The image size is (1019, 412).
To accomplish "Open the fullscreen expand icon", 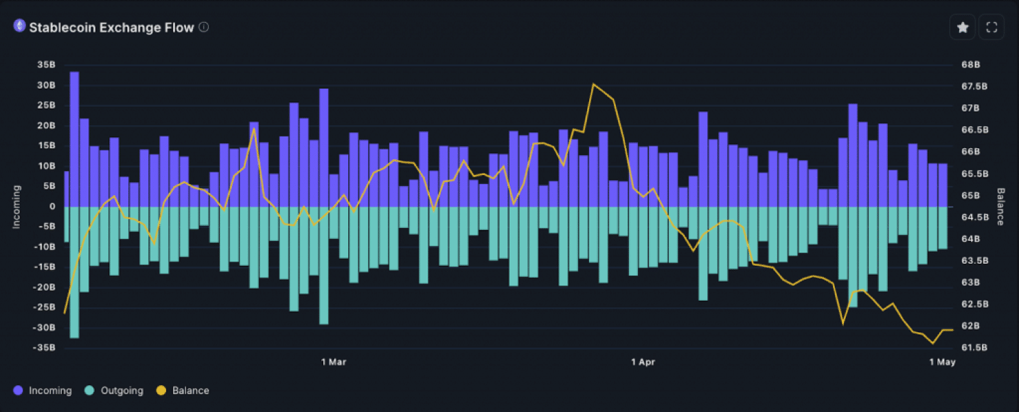I will 991,27.
